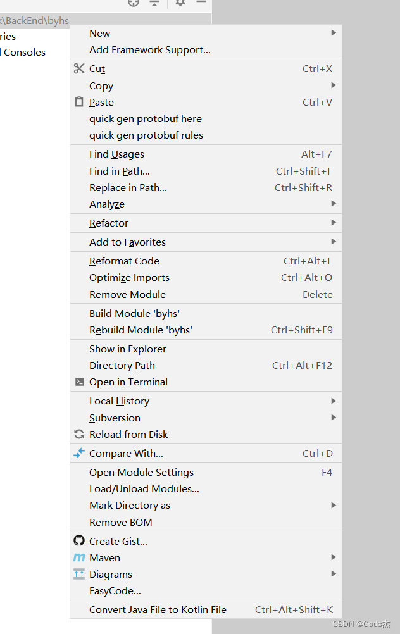400x634 pixels.
Task: Expand the Copy submenu arrow
Action: (334, 85)
